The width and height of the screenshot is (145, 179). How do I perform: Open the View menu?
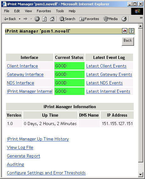(28, 11)
